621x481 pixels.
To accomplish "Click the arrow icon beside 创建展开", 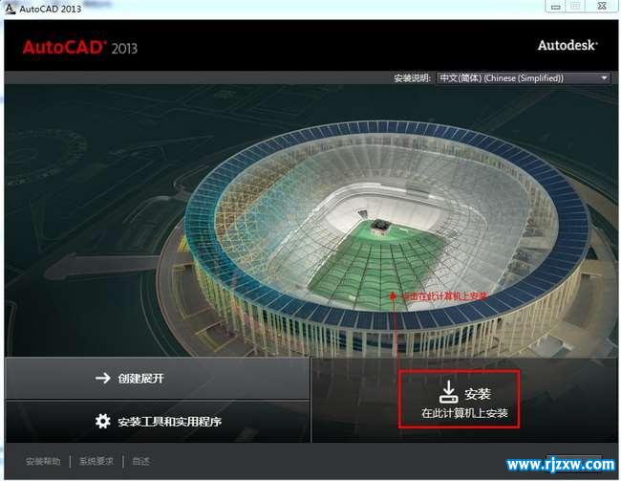I will tap(103, 378).
